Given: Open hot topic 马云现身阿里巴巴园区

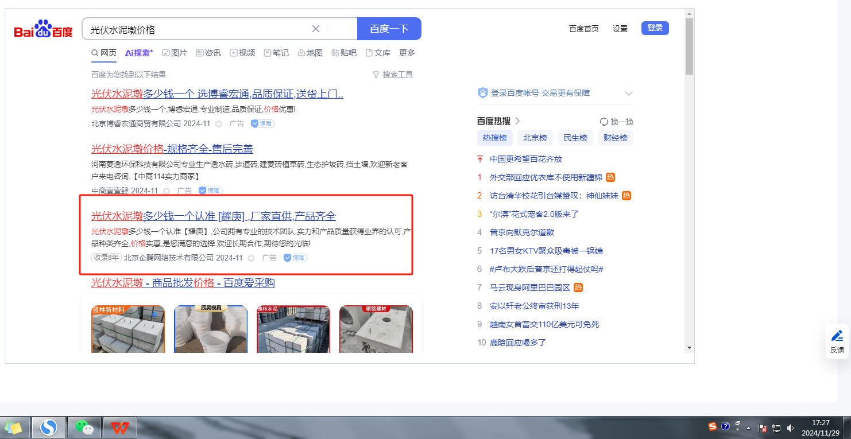Looking at the screenshot, I should (530, 288).
